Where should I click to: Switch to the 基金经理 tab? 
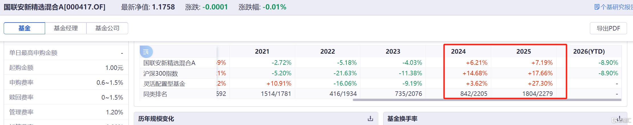(x=66, y=28)
